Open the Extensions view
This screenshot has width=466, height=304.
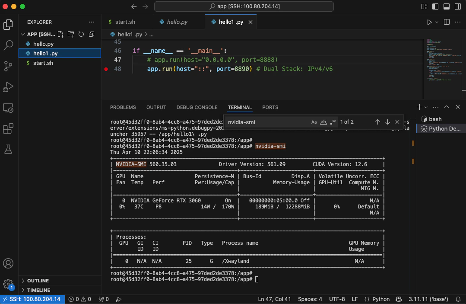8,128
